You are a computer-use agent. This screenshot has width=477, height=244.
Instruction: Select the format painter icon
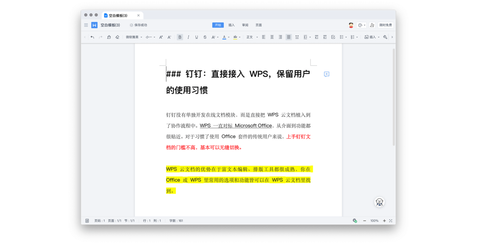[109, 37]
